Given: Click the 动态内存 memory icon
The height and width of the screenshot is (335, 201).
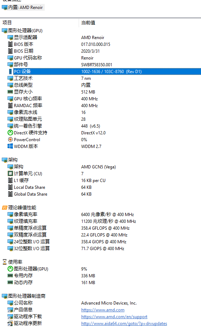Looking at the screenshot, I should click(10, 282).
